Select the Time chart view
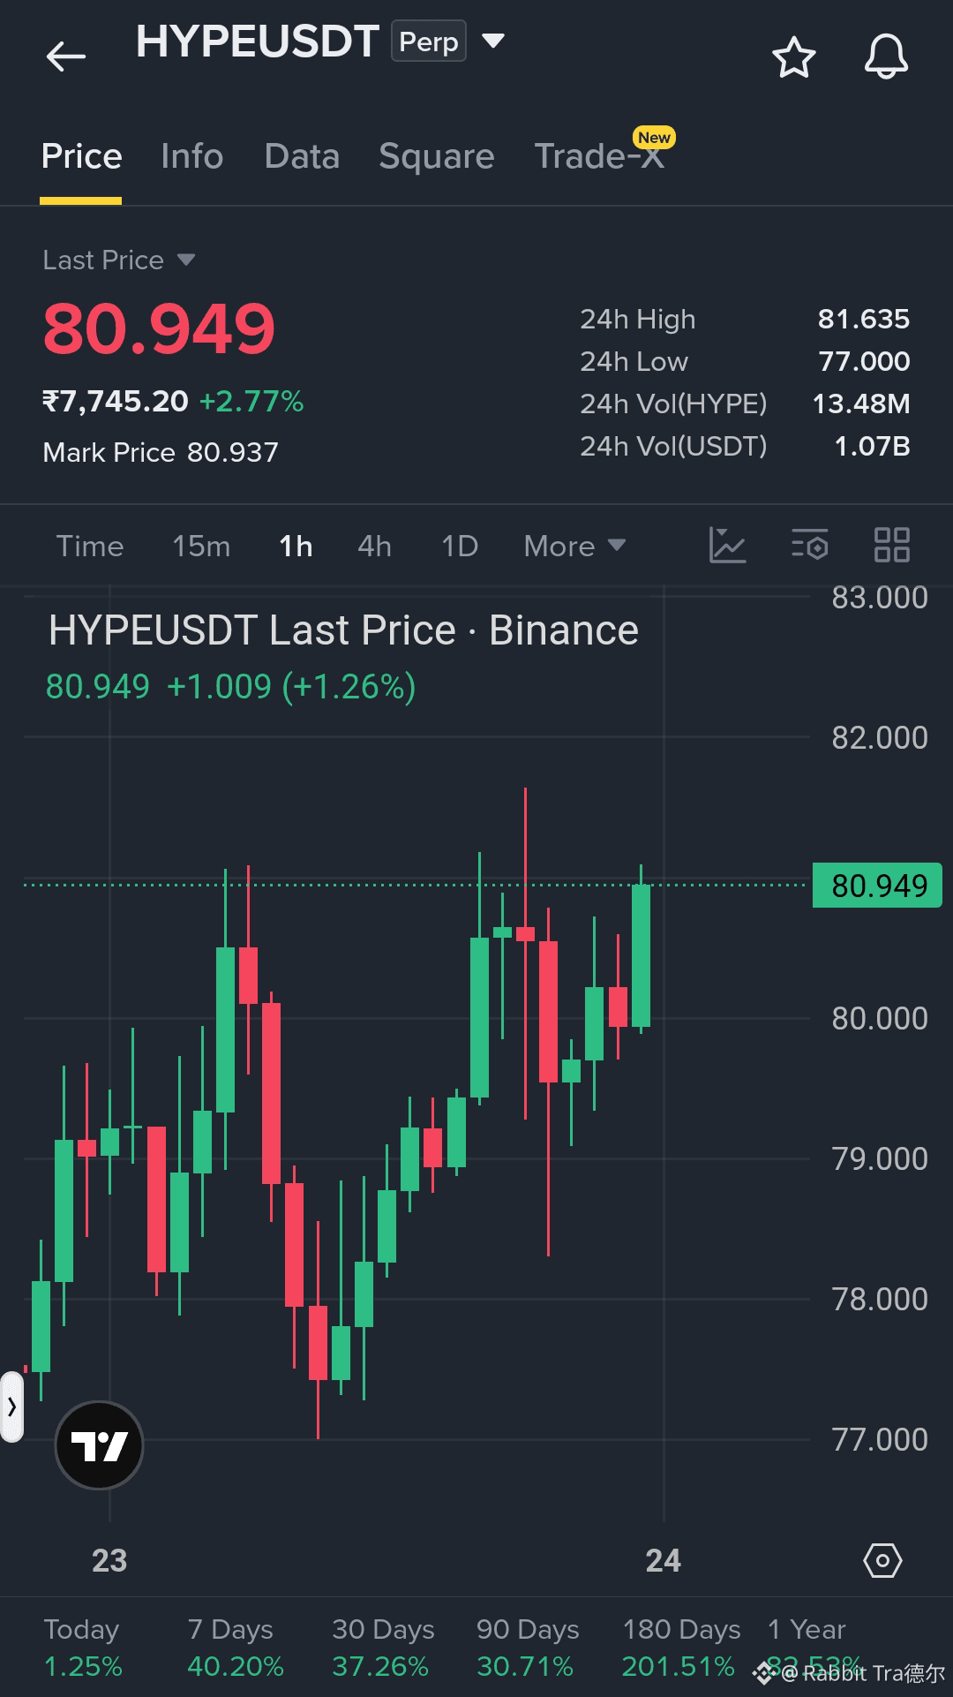Screen dimensions: 953x1697 (x=90, y=546)
